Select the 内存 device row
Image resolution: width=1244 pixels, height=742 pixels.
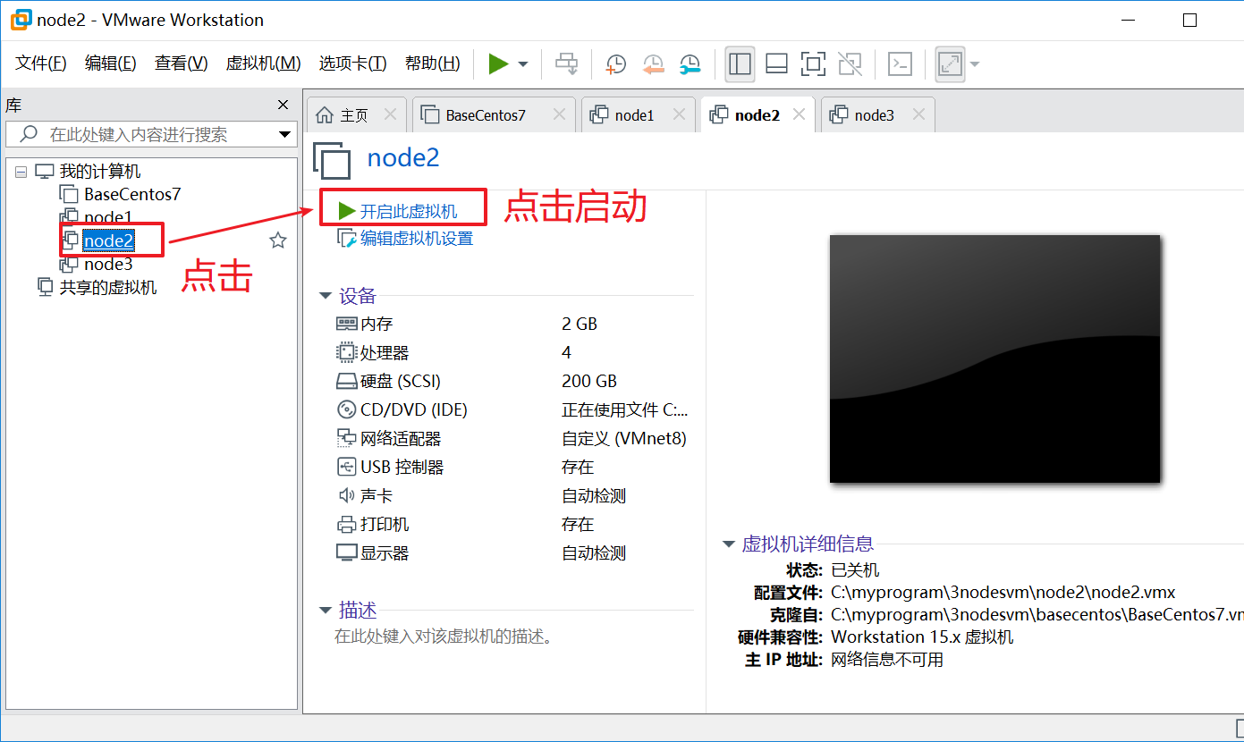coord(513,324)
